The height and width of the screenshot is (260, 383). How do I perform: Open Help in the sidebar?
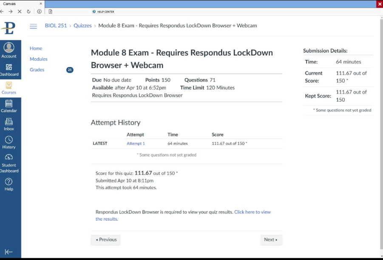tap(9, 184)
